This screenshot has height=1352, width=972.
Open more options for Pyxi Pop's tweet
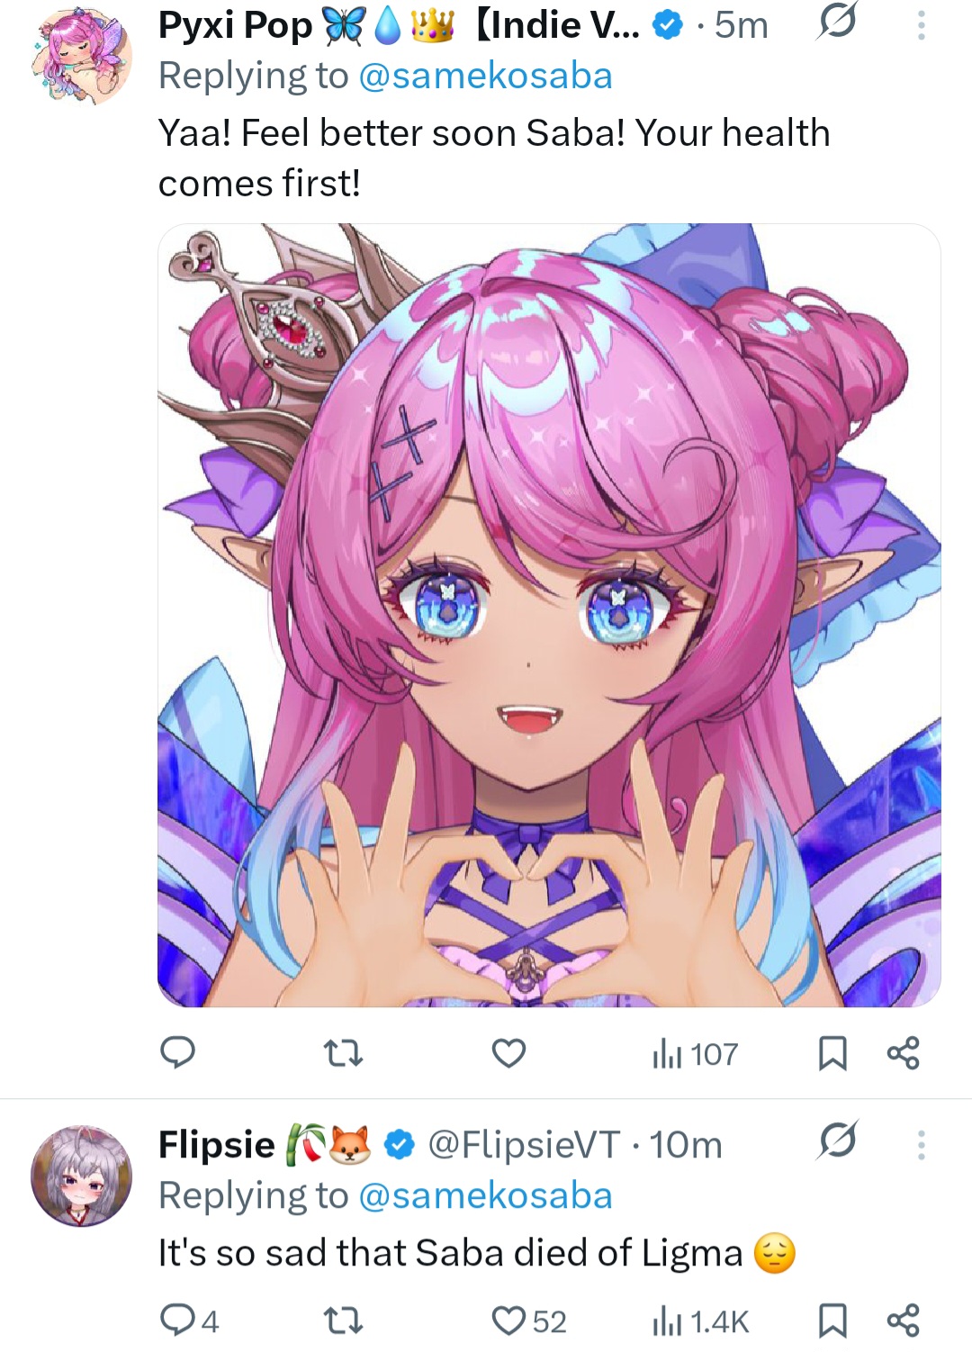click(x=921, y=24)
